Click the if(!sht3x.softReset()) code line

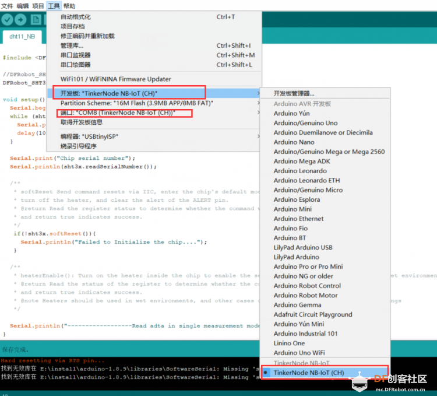[55, 234]
